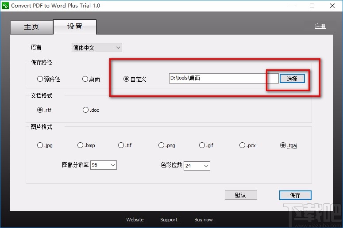
Task: Choose .tga image format
Action: pyautogui.click(x=288, y=145)
